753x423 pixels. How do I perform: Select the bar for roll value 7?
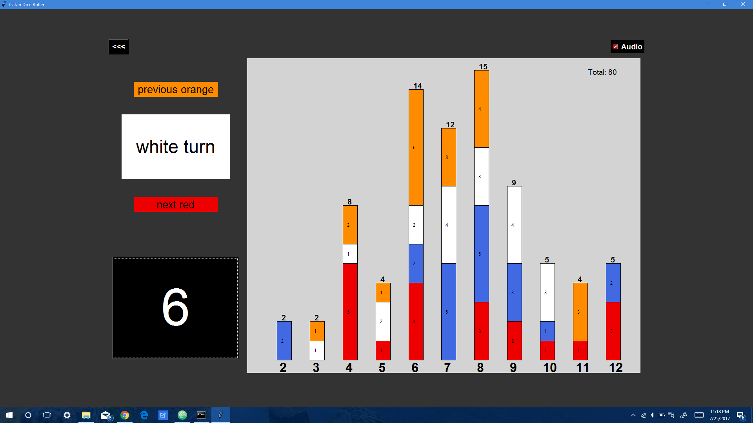446,245
